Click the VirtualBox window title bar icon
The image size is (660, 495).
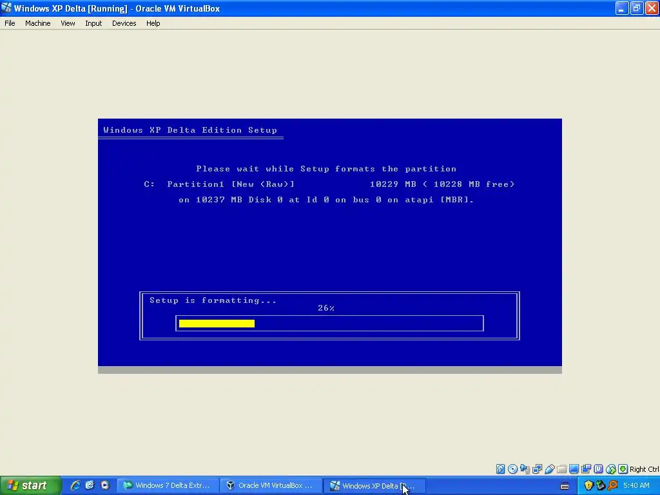coord(6,8)
